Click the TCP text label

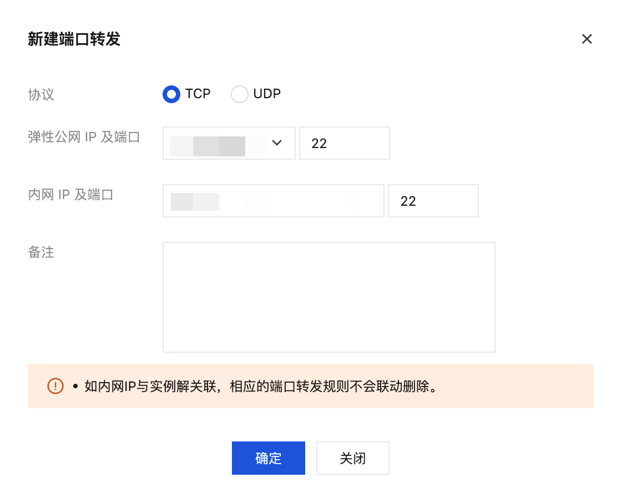coord(198,94)
